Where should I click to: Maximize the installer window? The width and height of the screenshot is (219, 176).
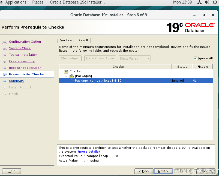pyautogui.click(x=204, y=15)
